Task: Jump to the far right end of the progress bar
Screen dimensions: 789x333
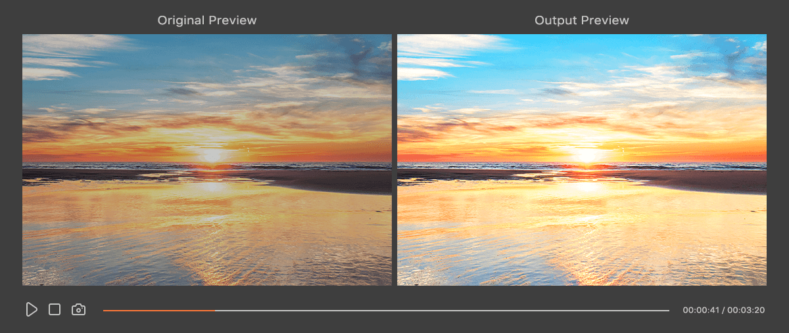Action: [668, 310]
